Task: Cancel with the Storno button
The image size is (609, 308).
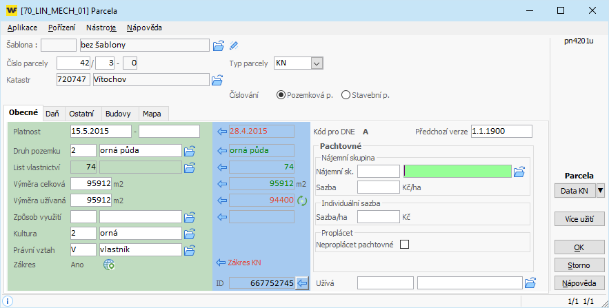Action: pos(579,265)
